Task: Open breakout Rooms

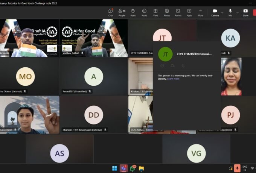Action: (x=178, y=12)
